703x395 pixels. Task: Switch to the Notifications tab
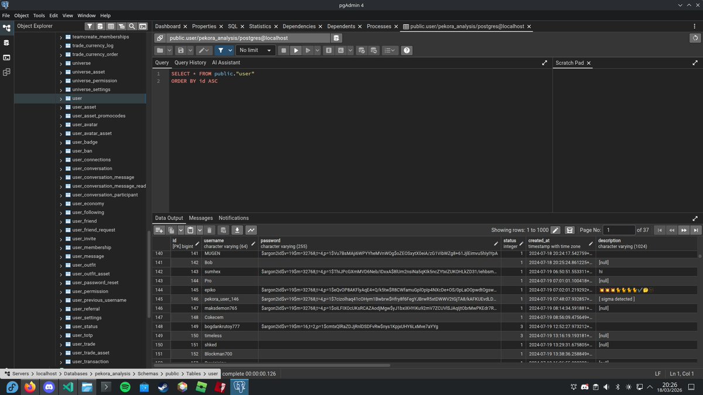pyautogui.click(x=234, y=218)
